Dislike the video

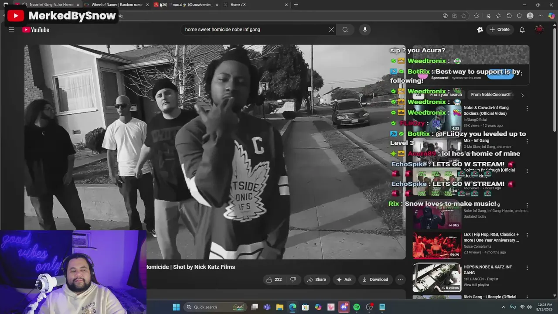point(293,280)
